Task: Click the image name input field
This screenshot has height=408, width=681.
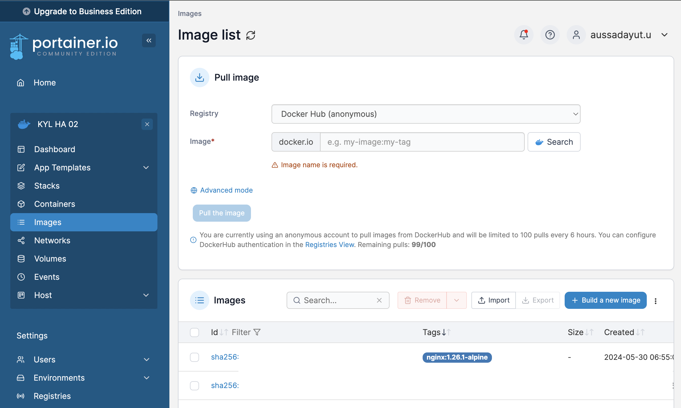Action: [422, 142]
